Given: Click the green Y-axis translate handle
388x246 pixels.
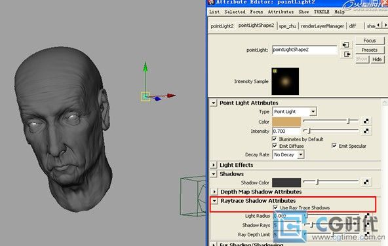Looking at the screenshot, I should pos(145,67).
